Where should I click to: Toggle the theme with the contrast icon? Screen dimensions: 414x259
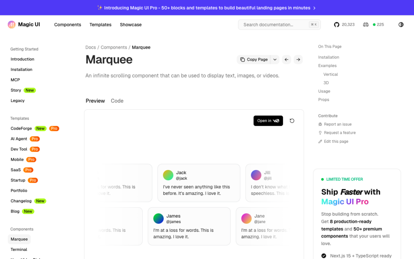point(401,24)
